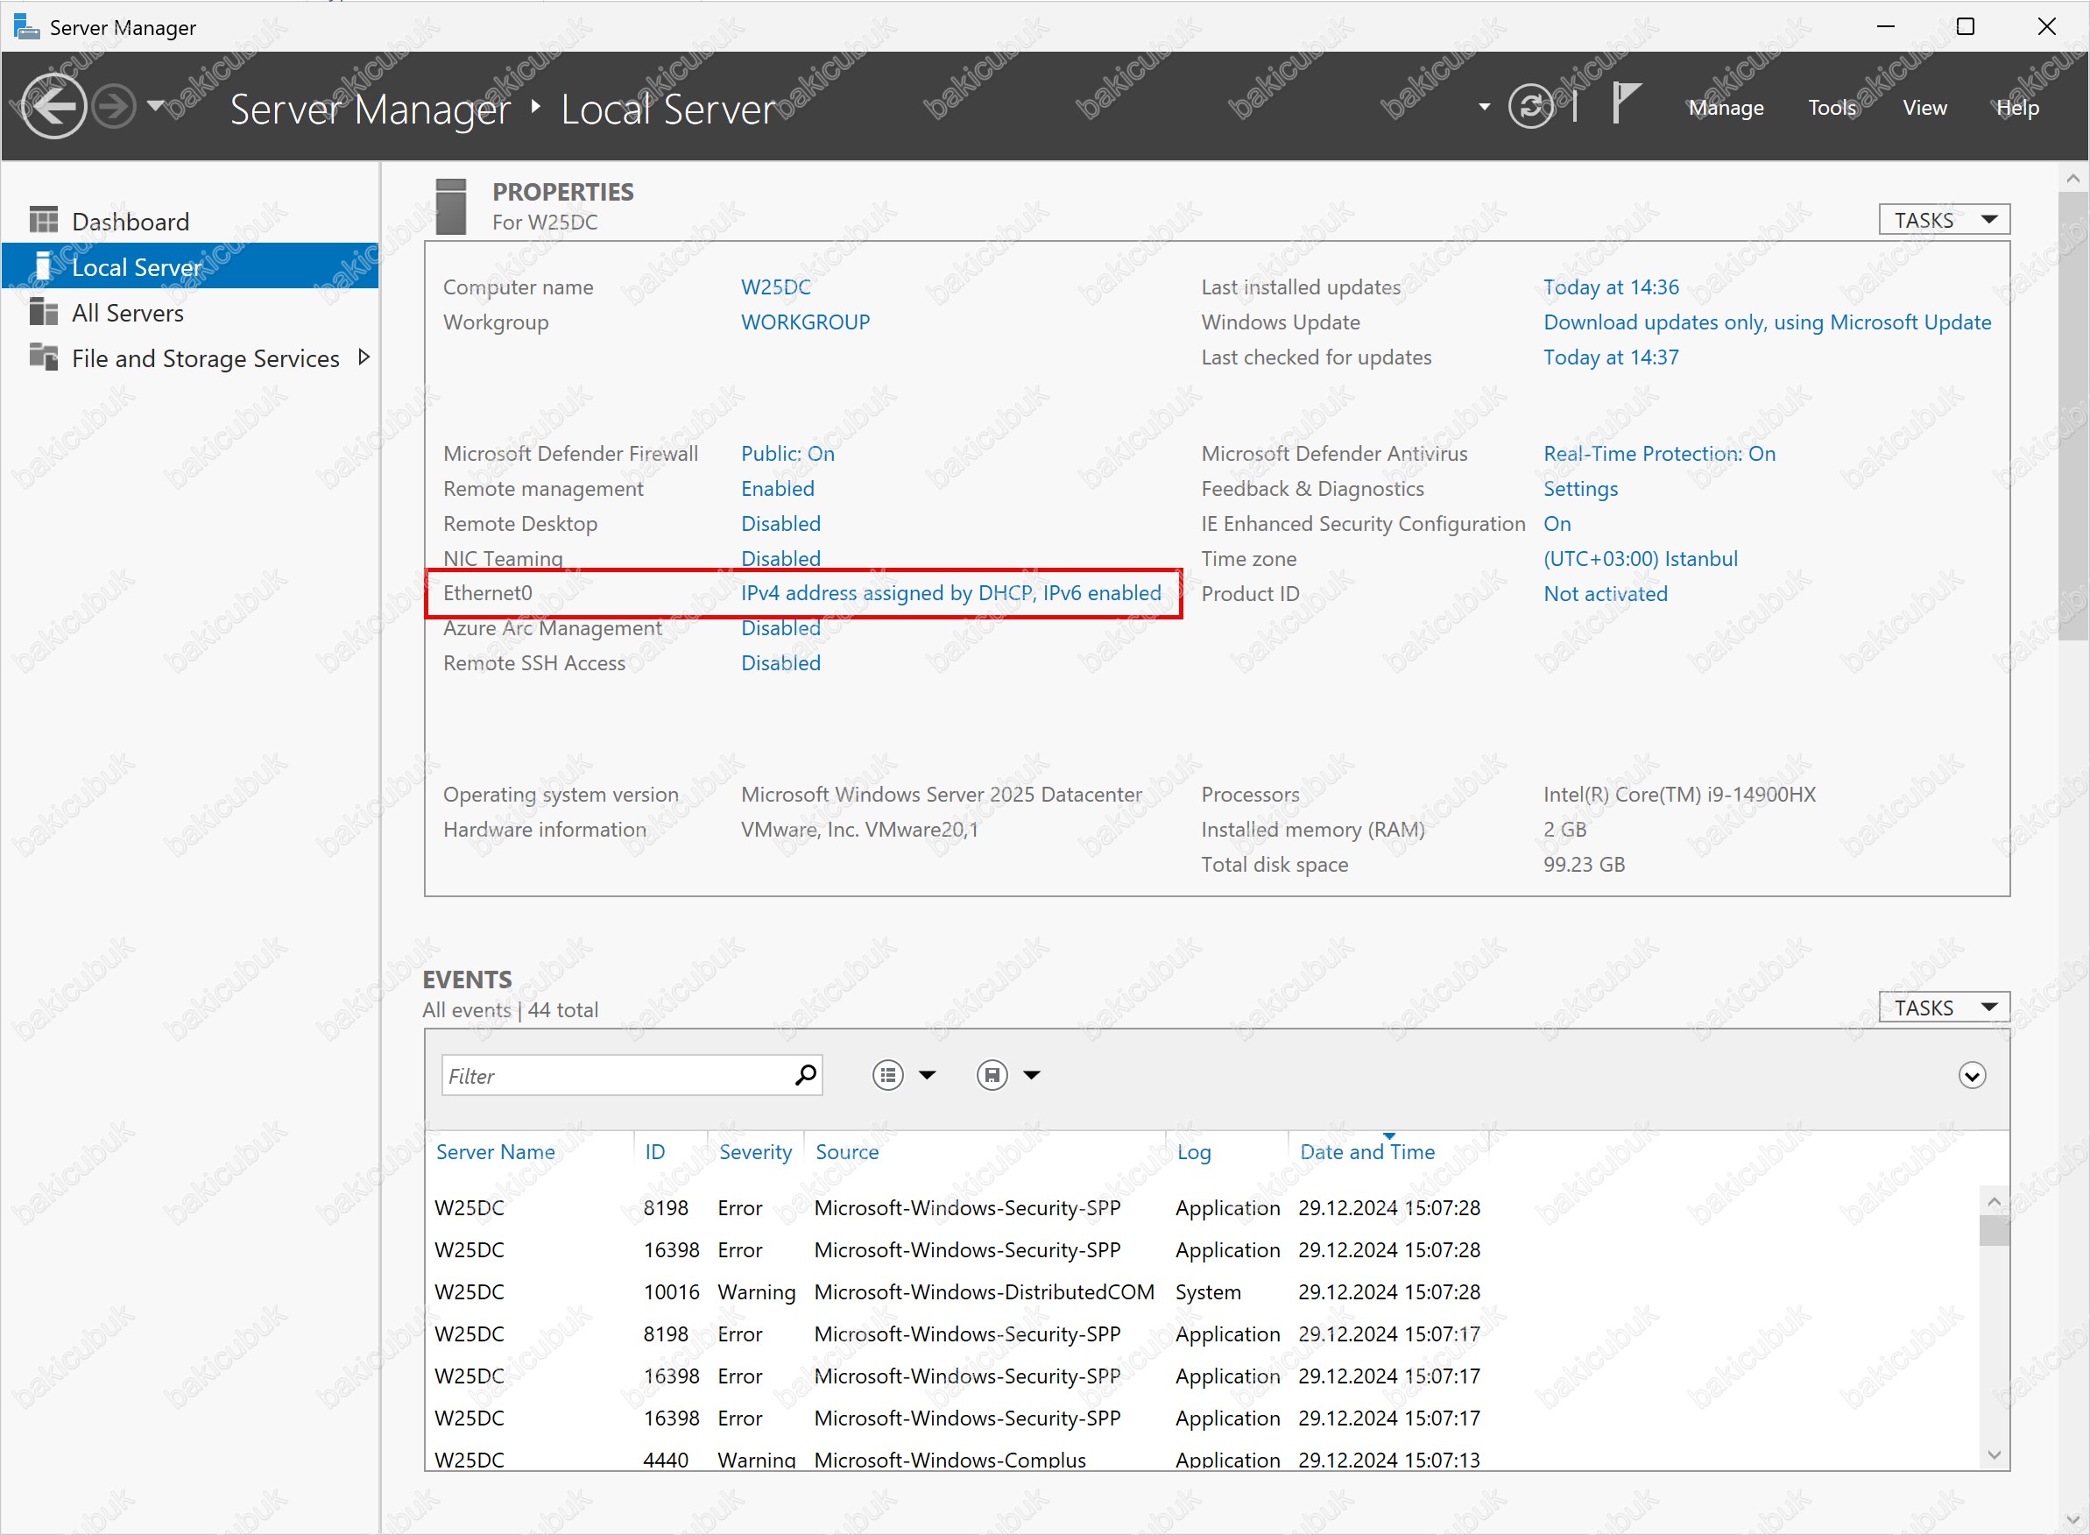Click the events list scroll up arrow
Viewport: 2090px width, 1535px height.
(x=1994, y=1200)
